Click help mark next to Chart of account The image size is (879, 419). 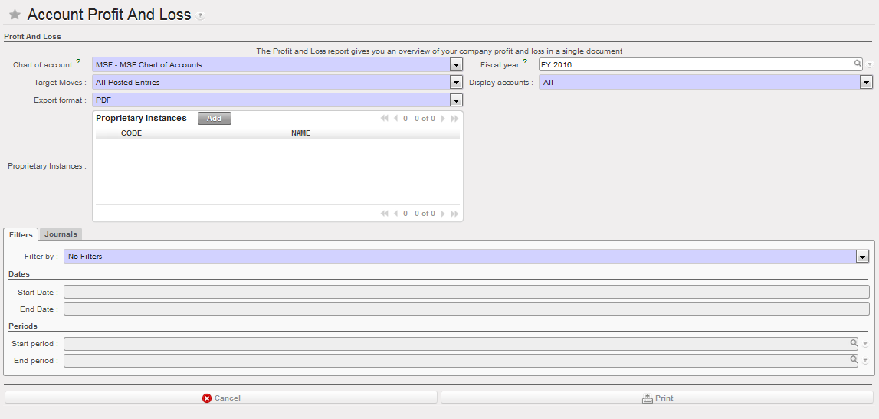pos(78,61)
